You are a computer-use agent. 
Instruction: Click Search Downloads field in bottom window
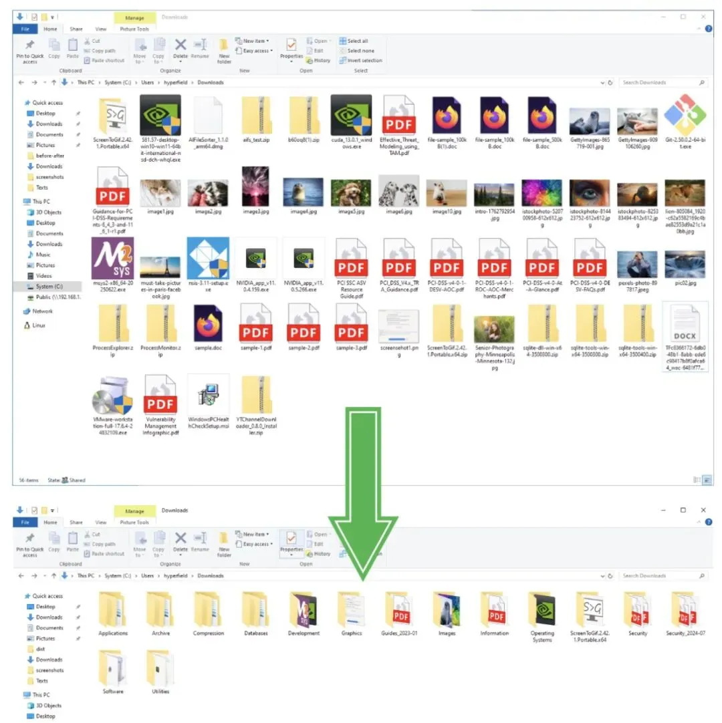(663, 576)
